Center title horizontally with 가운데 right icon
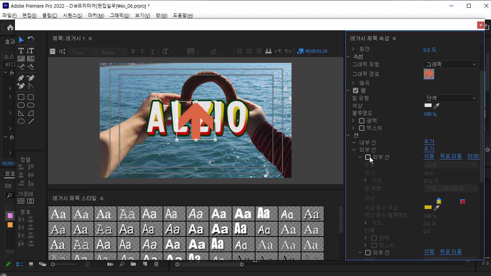This screenshot has width=491, height=276. (x=30, y=201)
